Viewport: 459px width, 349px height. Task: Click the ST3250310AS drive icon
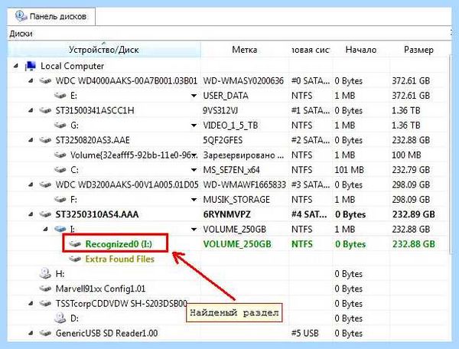click(x=45, y=214)
